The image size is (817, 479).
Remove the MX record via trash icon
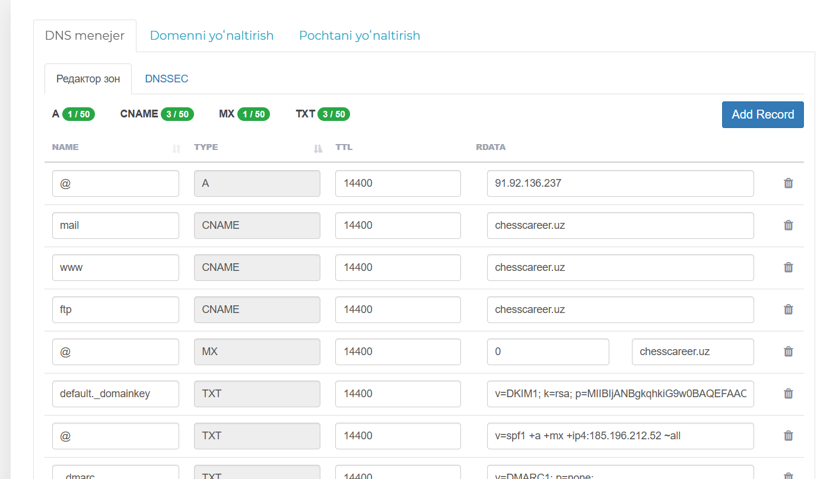788,352
